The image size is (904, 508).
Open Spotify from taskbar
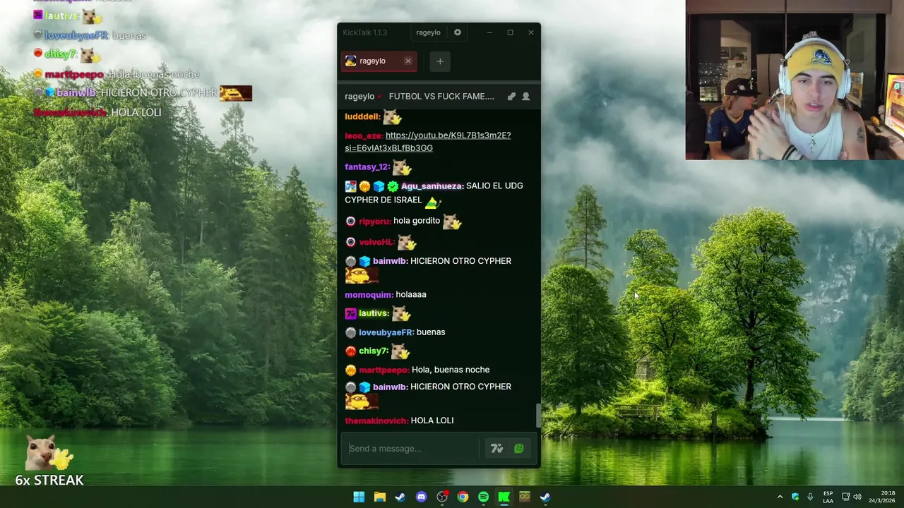483,497
